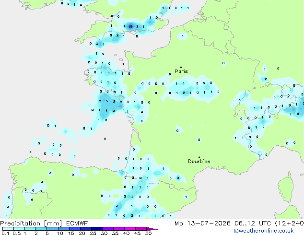
Task: Click the Paris city label
Action: (181, 71)
